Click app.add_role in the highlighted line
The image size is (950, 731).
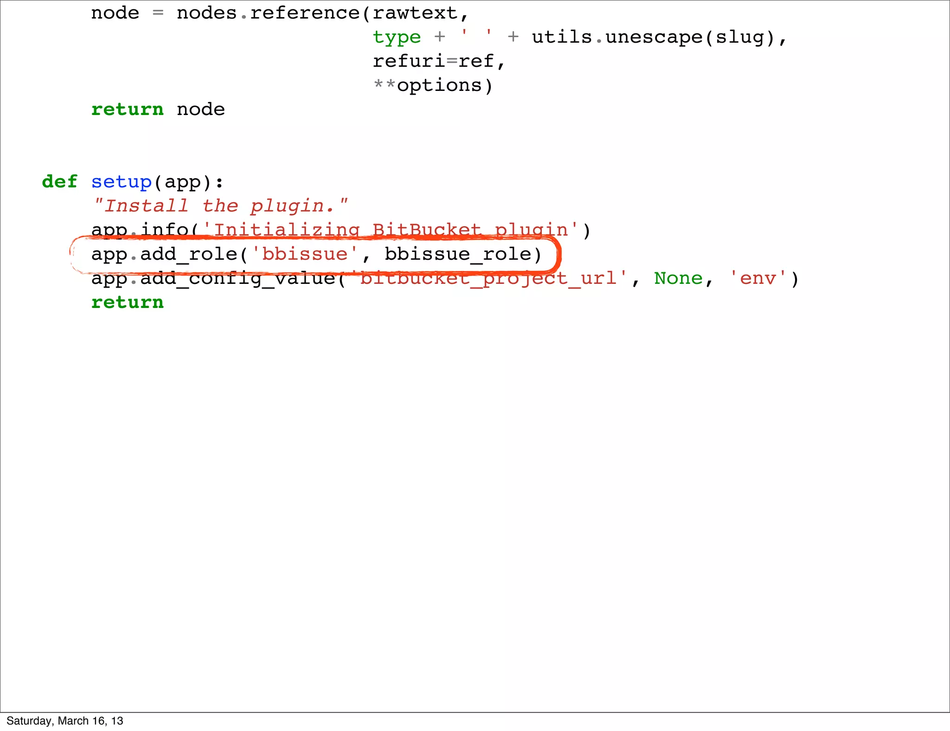click(164, 255)
